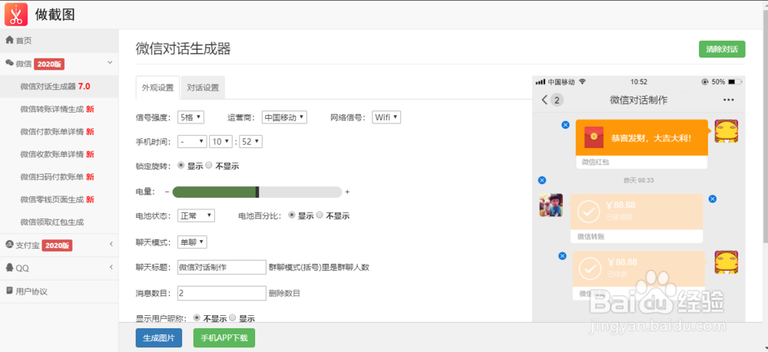Click the QQ bell icon
This screenshot has height=352, width=768.
(x=9, y=268)
